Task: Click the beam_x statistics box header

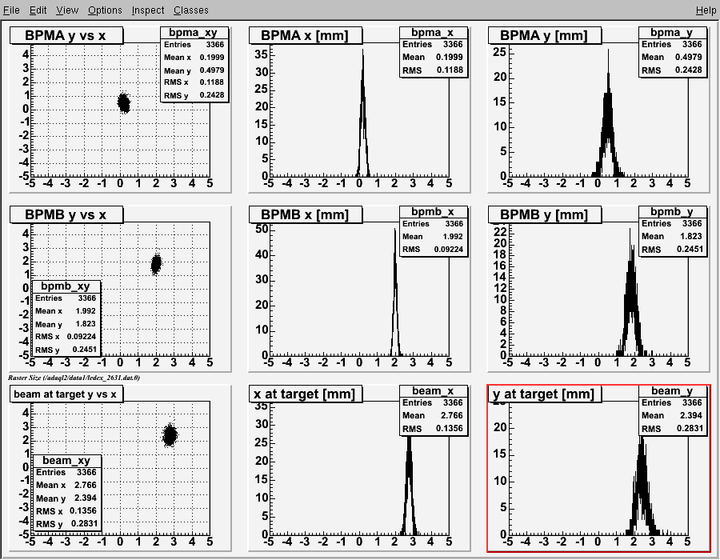Action: (434, 390)
